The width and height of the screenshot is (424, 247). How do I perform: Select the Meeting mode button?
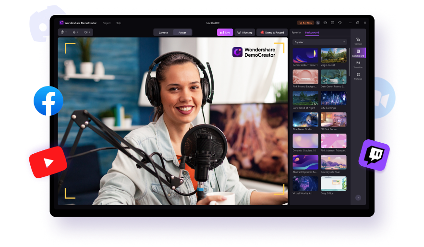tap(245, 33)
